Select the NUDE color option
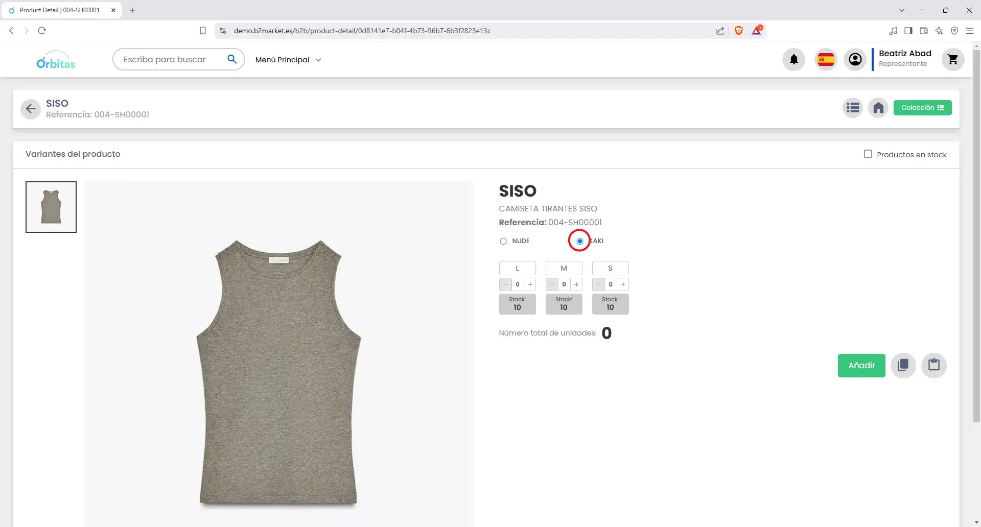This screenshot has width=981, height=527. [503, 241]
